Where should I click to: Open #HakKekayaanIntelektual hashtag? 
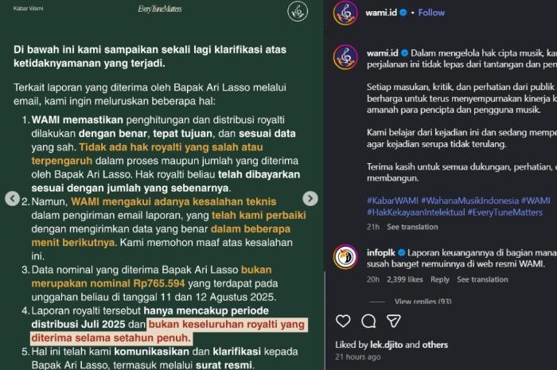tap(415, 212)
